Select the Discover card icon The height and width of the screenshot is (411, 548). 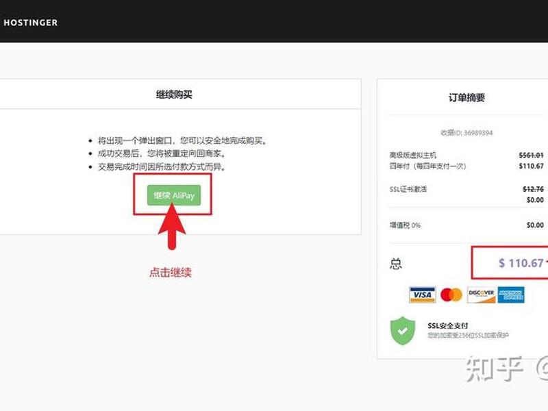tap(482, 295)
